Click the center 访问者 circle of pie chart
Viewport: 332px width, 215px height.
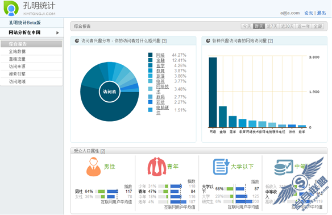(110, 92)
